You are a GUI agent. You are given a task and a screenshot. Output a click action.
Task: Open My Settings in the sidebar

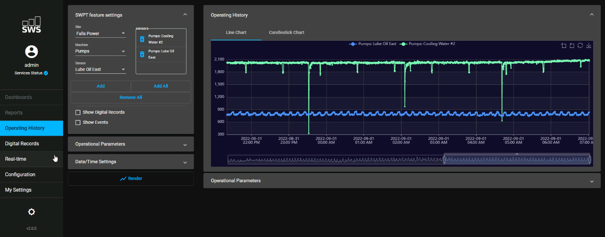31,190
